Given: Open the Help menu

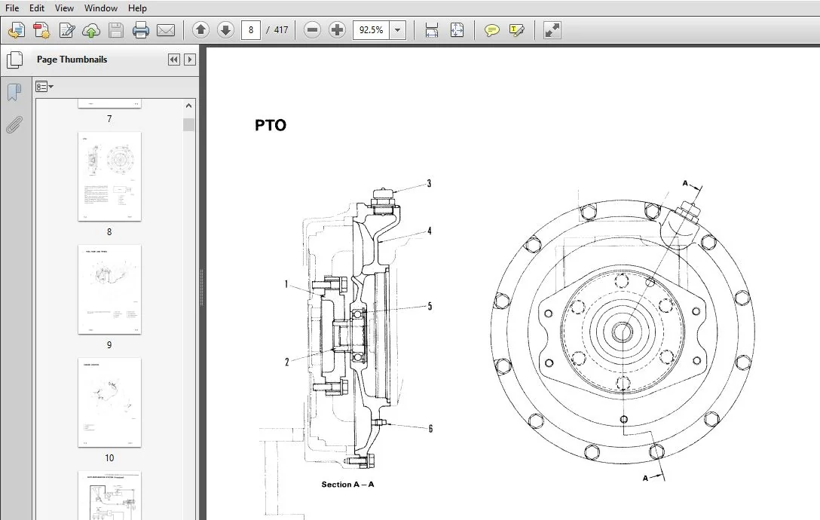Looking at the screenshot, I should 137,8.
